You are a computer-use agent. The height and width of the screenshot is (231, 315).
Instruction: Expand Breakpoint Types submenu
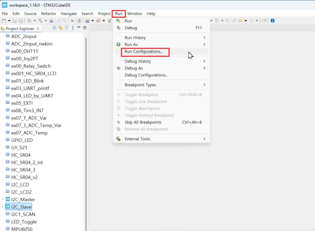tap(161, 85)
